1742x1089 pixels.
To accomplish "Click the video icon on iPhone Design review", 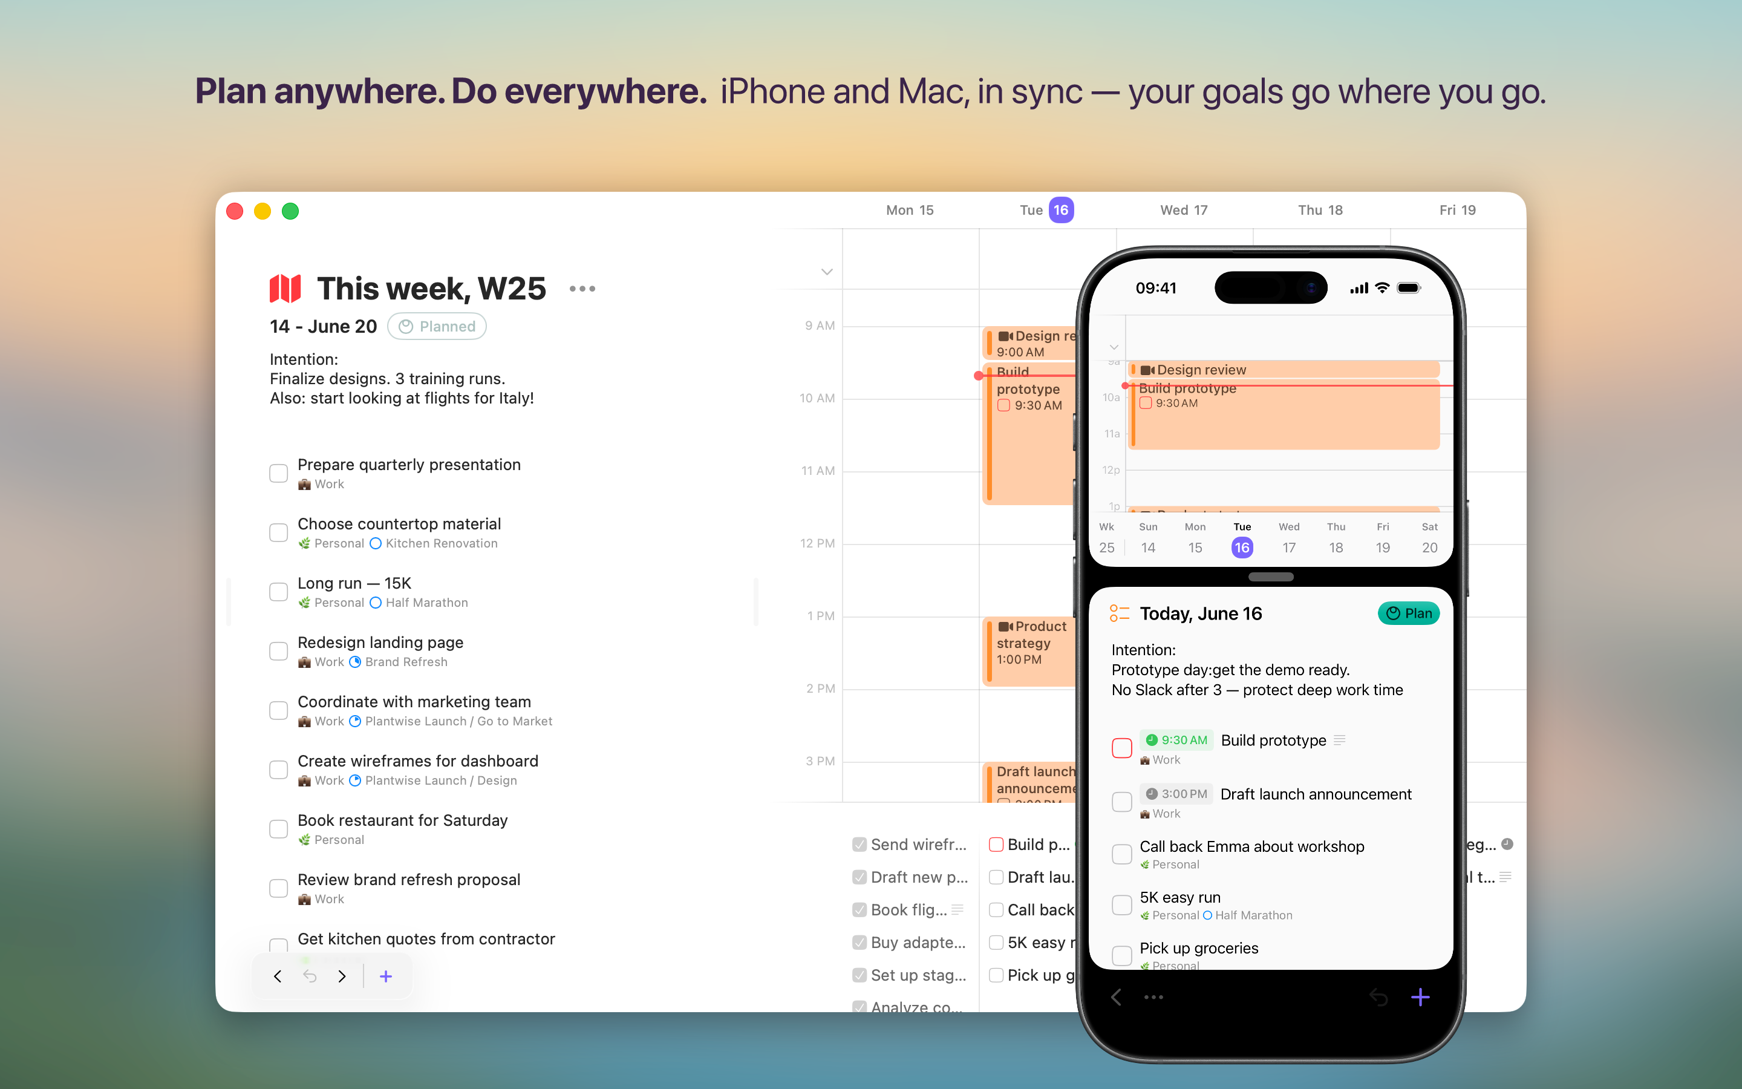I will tap(1147, 370).
